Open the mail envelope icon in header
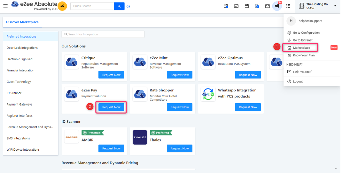This screenshot has height=173, width=342. (x=268, y=6)
